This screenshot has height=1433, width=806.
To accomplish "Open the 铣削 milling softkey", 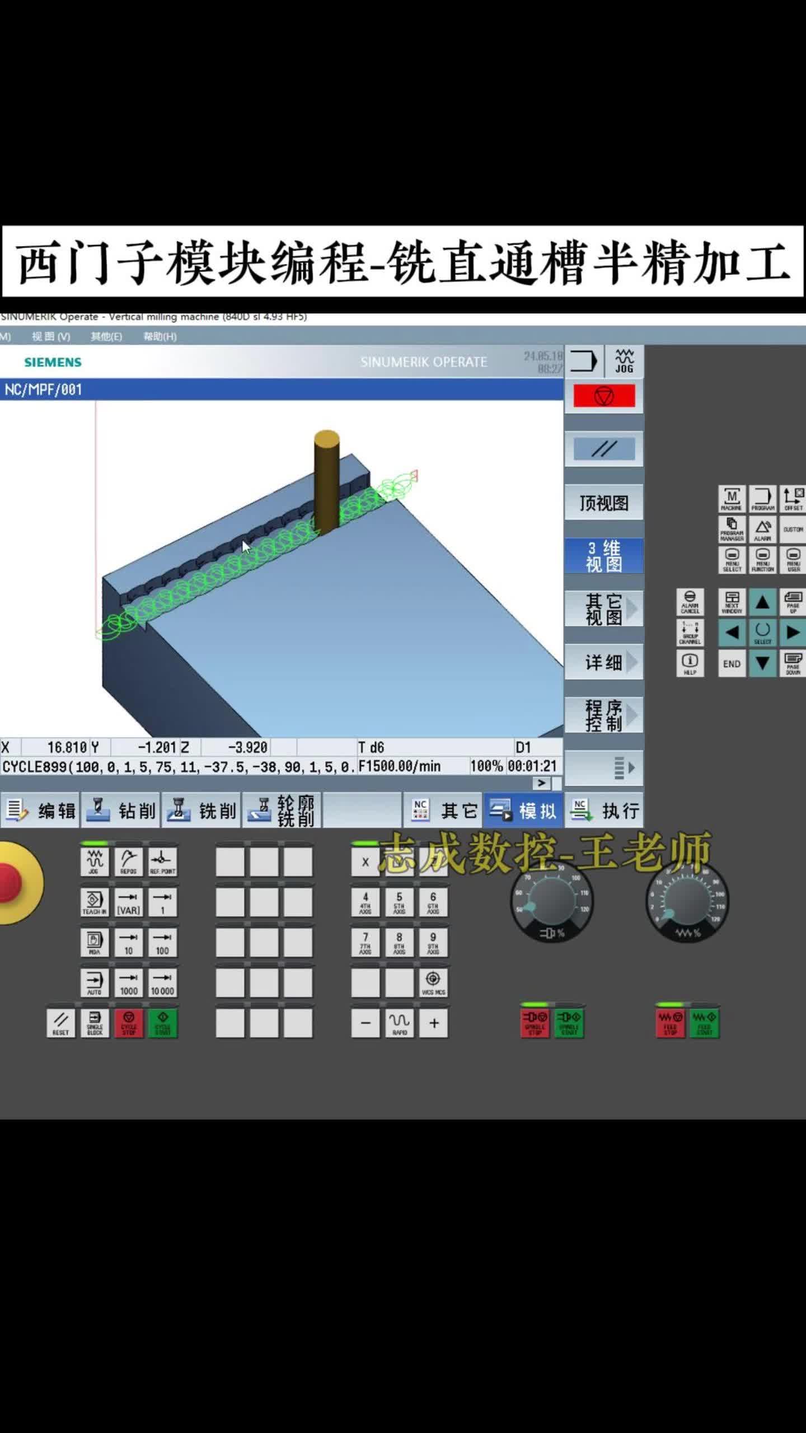I will 201,810.
